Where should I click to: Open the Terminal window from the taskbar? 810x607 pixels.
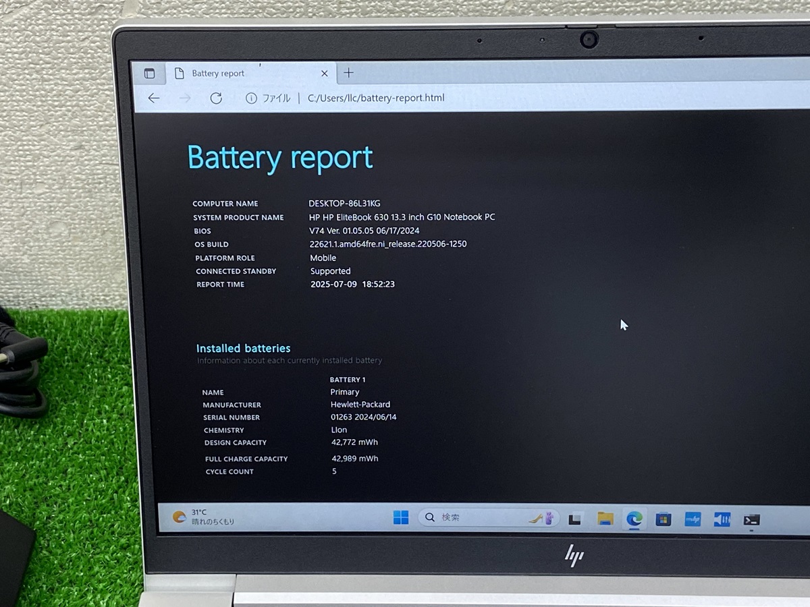point(751,520)
